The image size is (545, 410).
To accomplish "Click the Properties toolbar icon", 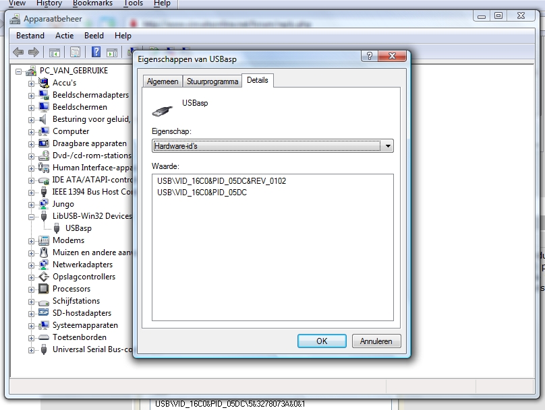I will click(75, 52).
